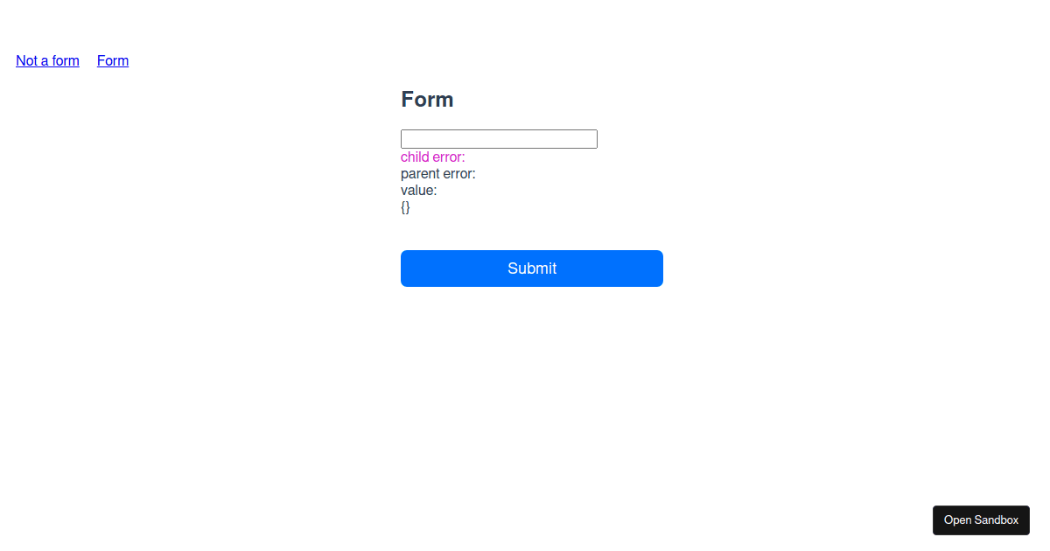This screenshot has width=1050, height=551.
Task: Select the "child error:" pink label text
Action: coord(432,157)
